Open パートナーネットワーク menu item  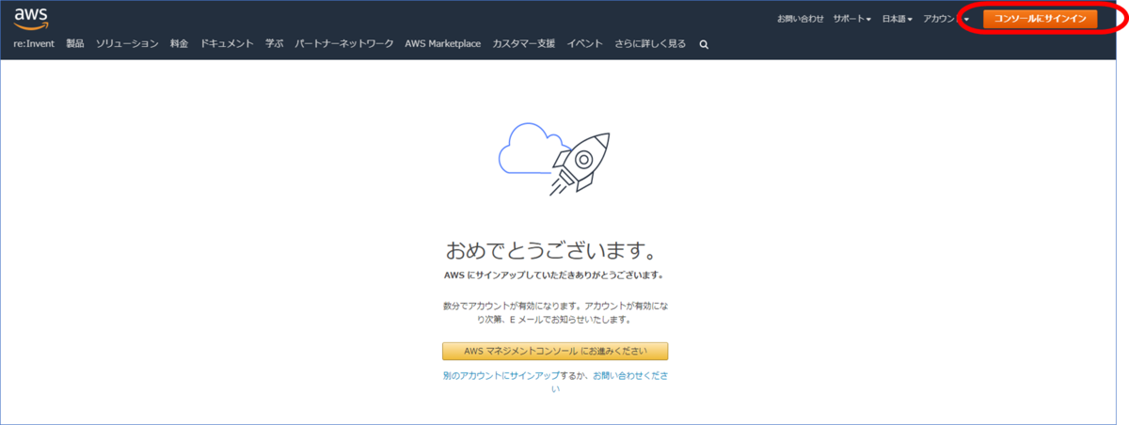click(x=343, y=43)
